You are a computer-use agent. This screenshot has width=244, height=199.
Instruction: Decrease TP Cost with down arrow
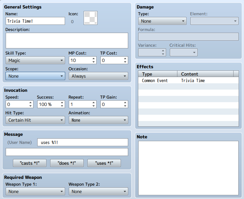click(125, 62)
